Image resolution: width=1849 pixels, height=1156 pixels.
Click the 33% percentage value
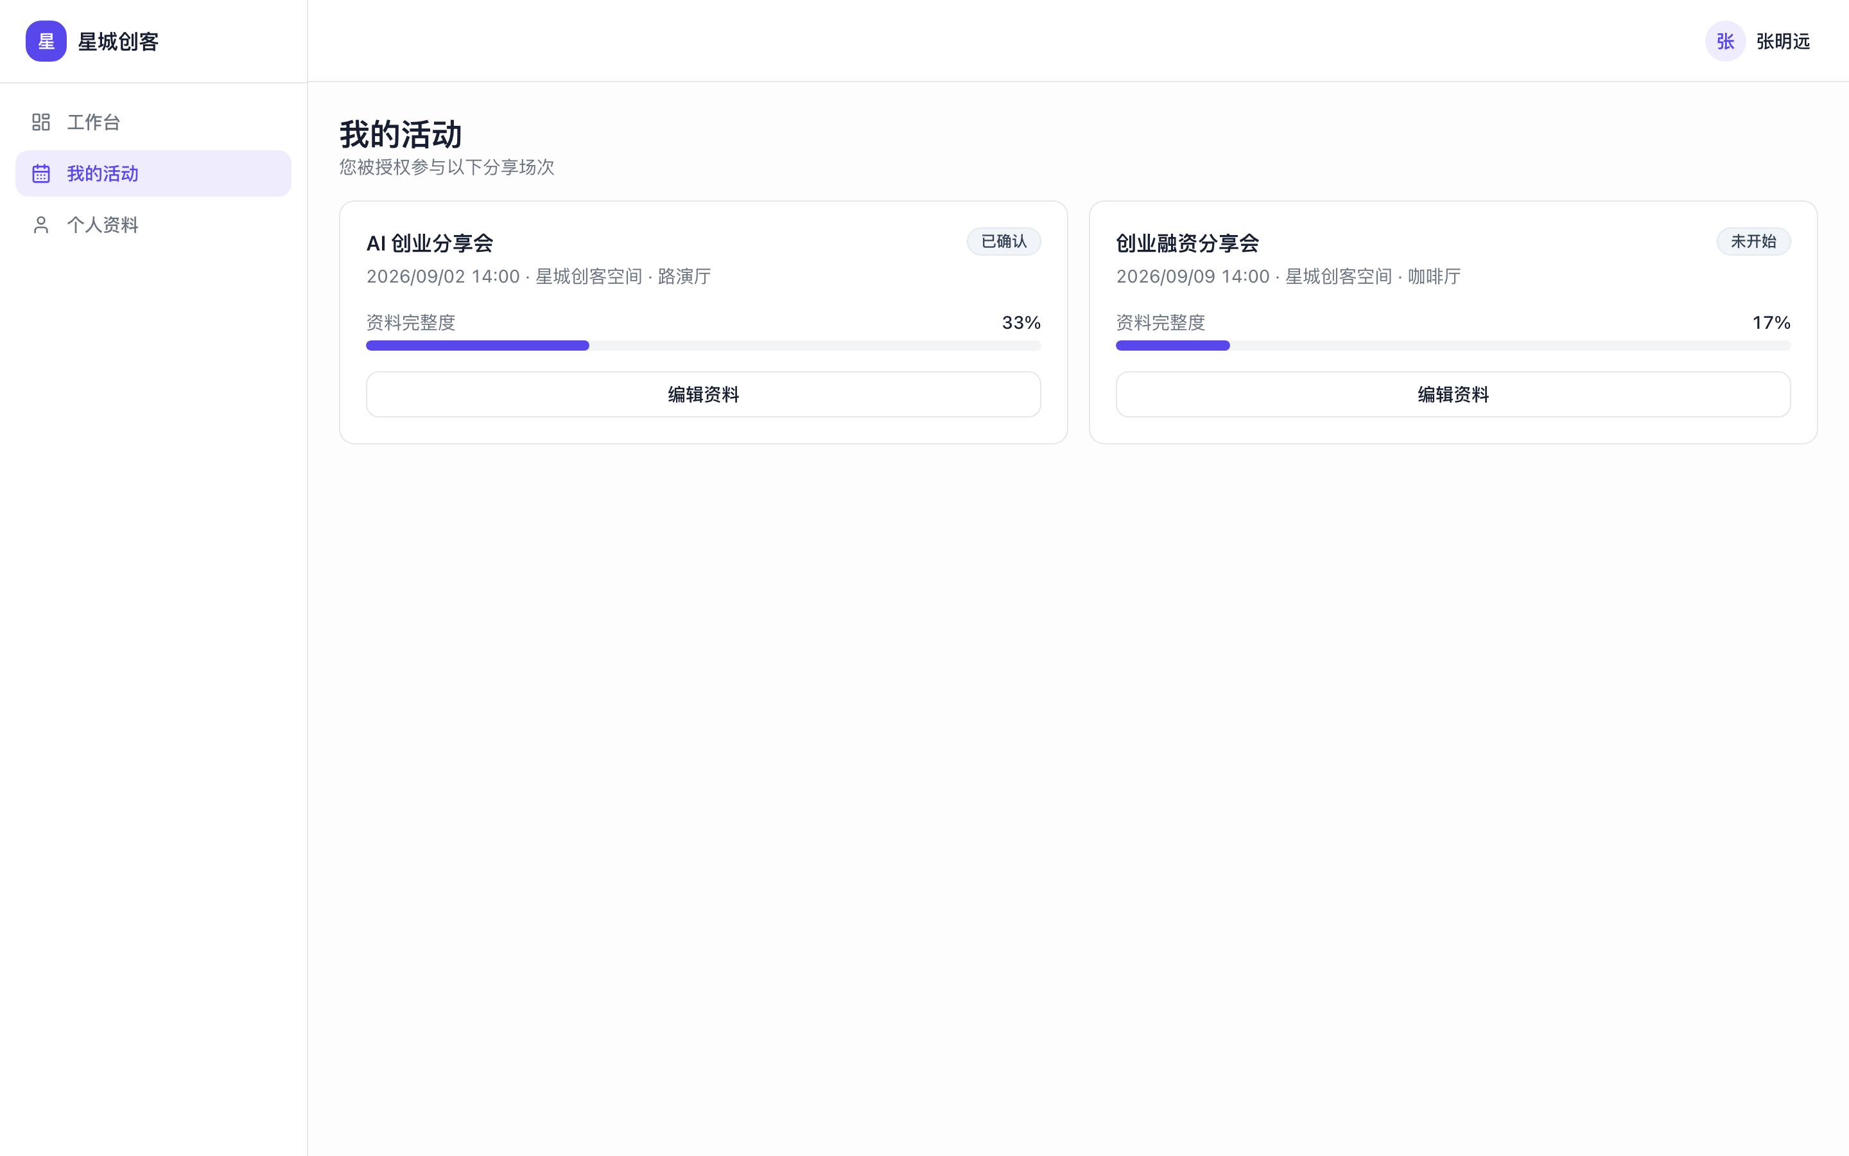(1021, 322)
